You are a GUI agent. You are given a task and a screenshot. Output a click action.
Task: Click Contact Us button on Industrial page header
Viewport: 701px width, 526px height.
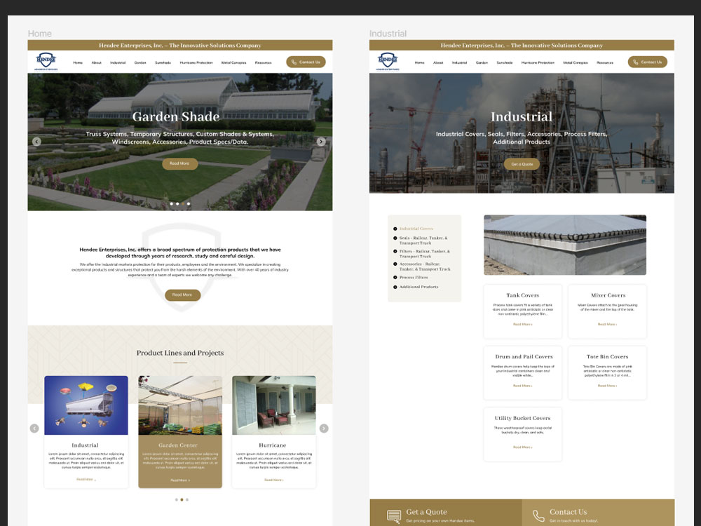click(647, 62)
